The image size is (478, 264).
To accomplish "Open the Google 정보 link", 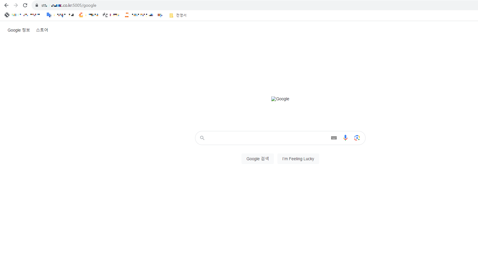I will 19,30.
